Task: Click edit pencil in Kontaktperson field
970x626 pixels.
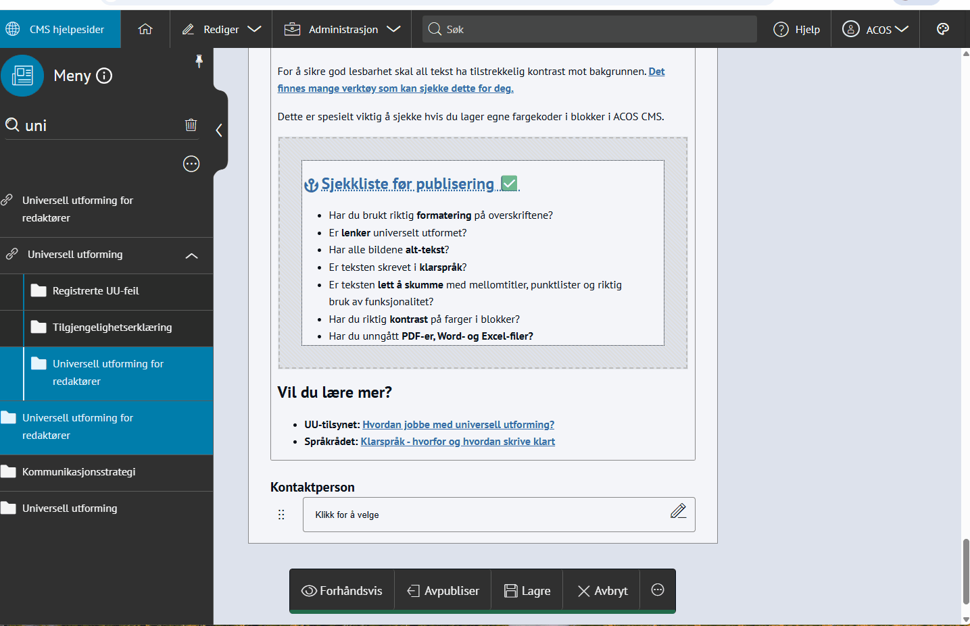Action: pyautogui.click(x=678, y=511)
